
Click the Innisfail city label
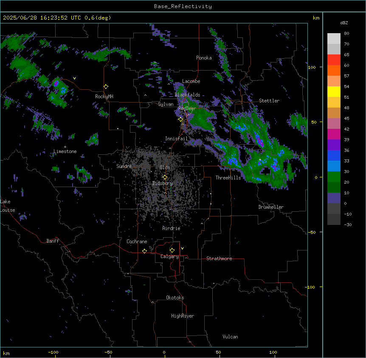[176, 139]
